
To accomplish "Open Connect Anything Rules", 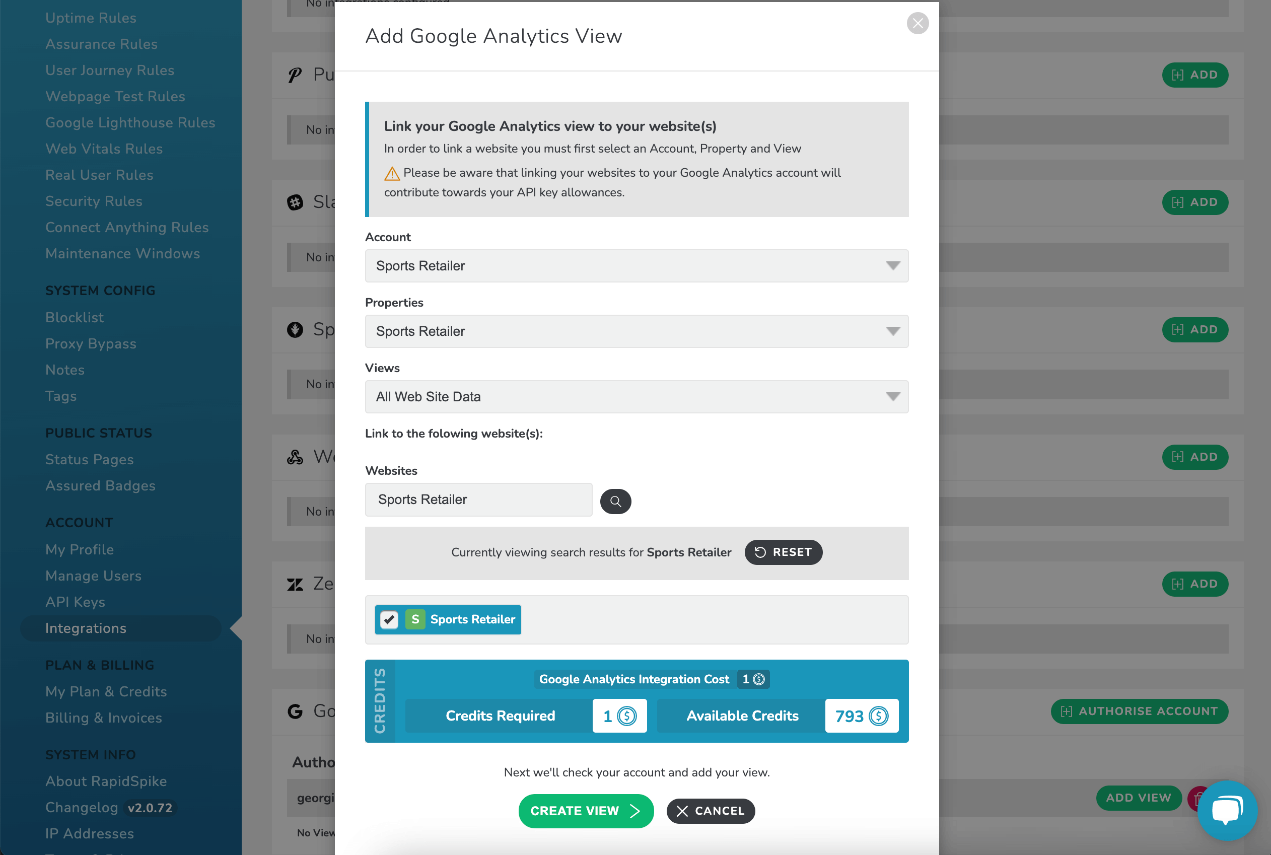I will coord(127,227).
